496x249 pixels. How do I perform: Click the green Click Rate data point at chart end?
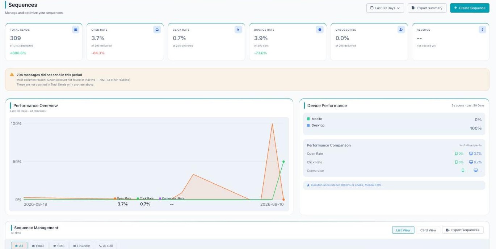(283, 162)
